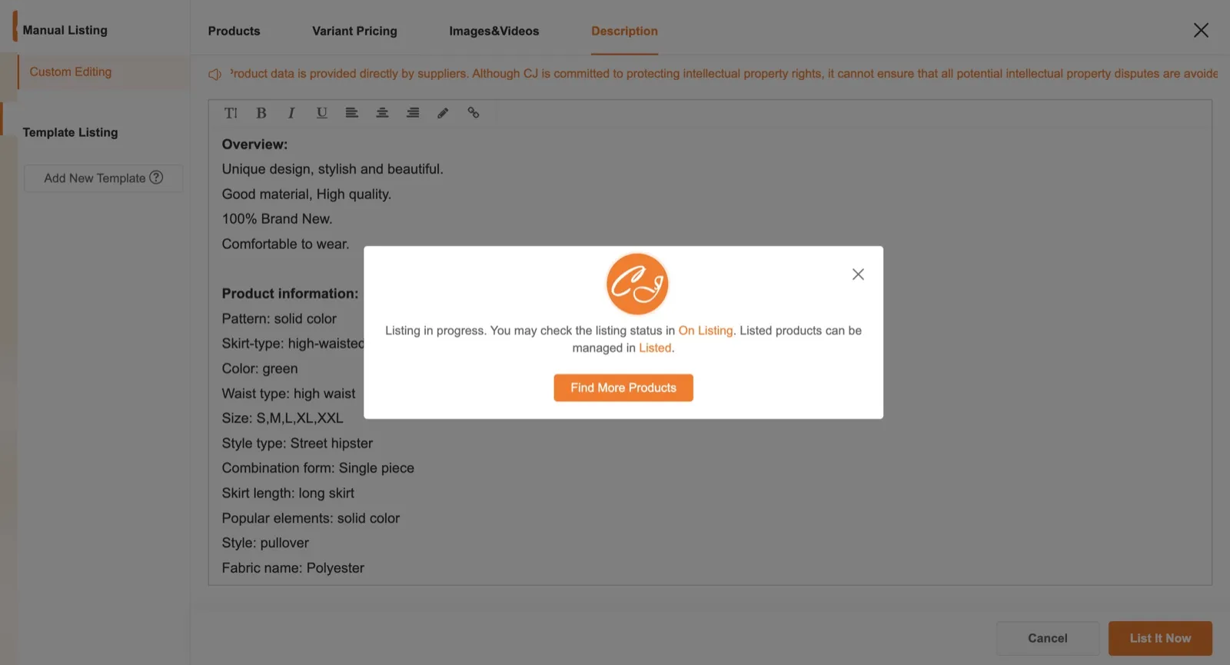
Task: Toggle bold formatting in editor toolbar
Action: point(261,113)
